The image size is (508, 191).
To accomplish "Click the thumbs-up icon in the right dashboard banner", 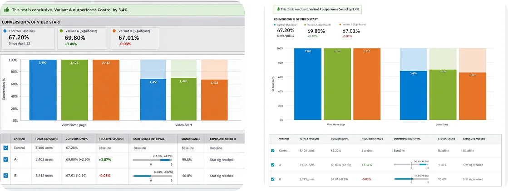I will 278,10.
